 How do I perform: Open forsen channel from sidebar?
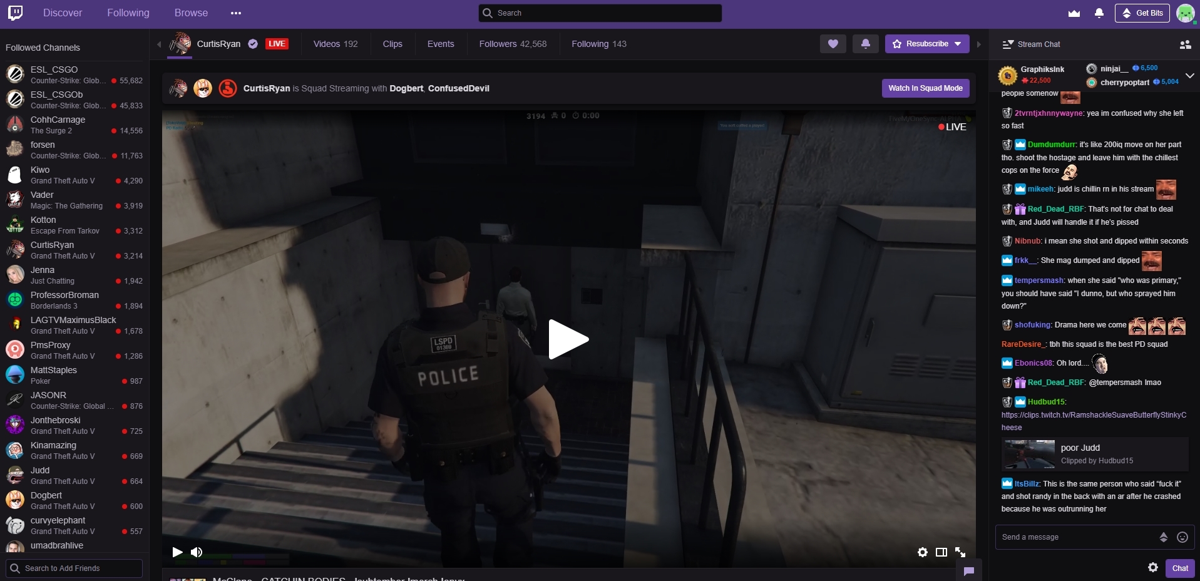[x=74, y=150]
